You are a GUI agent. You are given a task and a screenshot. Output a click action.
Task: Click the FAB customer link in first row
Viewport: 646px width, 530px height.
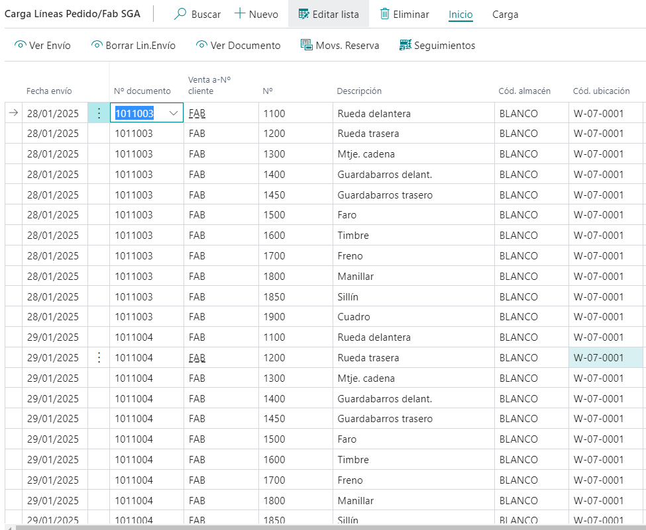tap(197, 113)
